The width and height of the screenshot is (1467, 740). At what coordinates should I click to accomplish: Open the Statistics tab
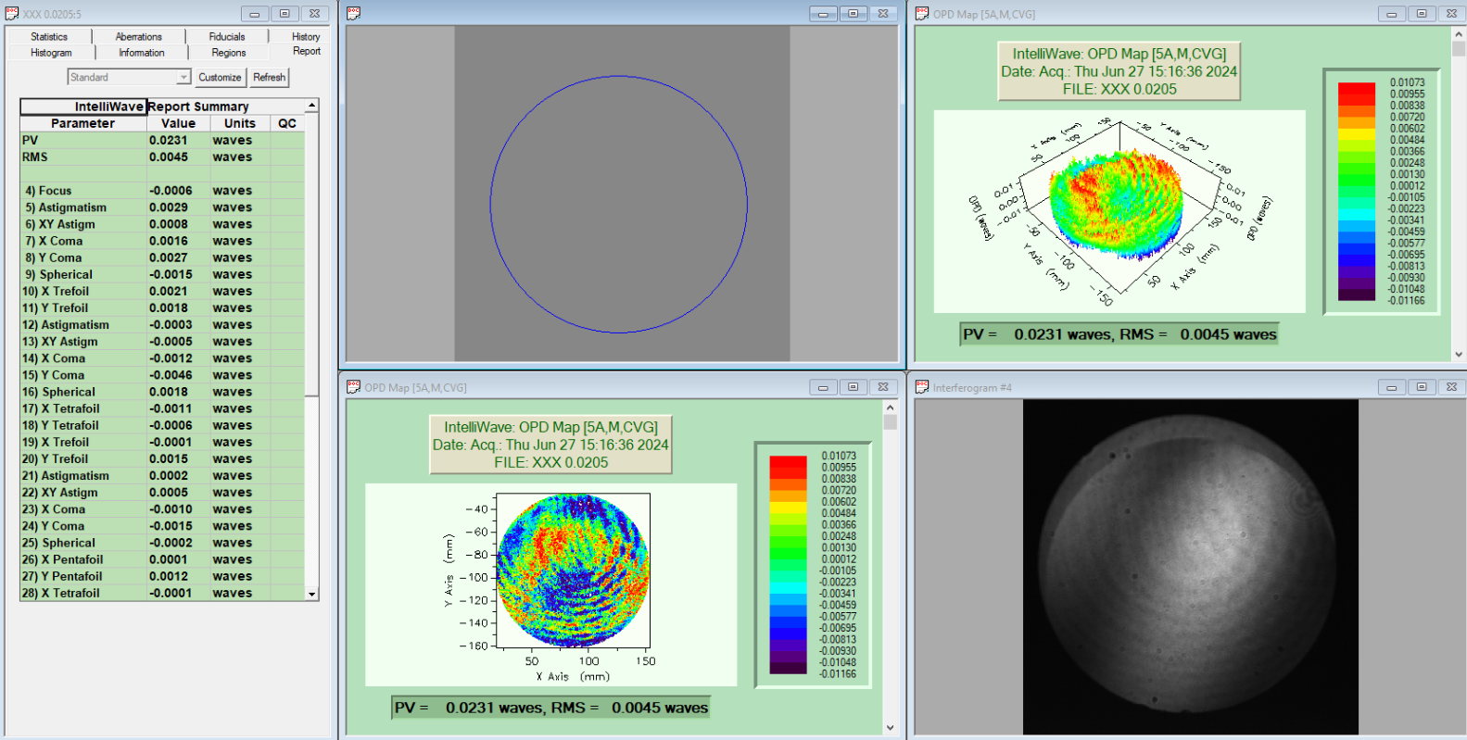point(49,36)
